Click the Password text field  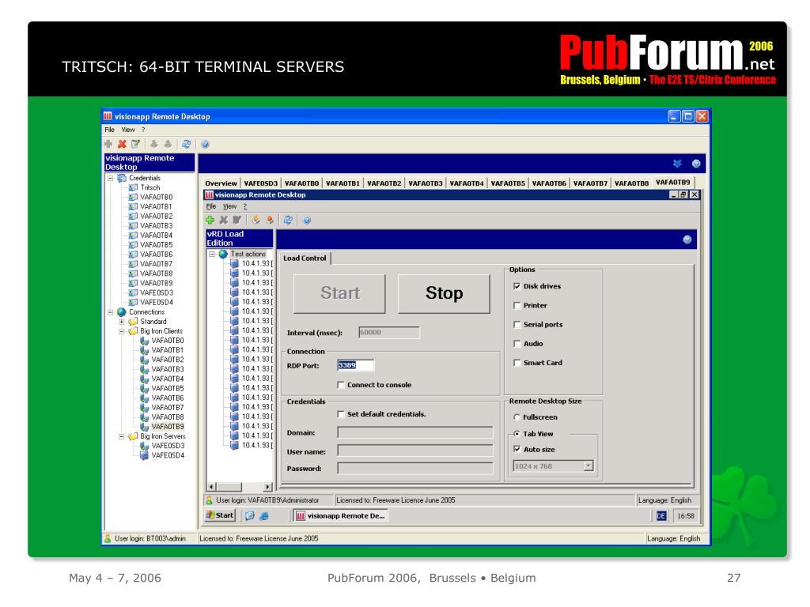414,468
